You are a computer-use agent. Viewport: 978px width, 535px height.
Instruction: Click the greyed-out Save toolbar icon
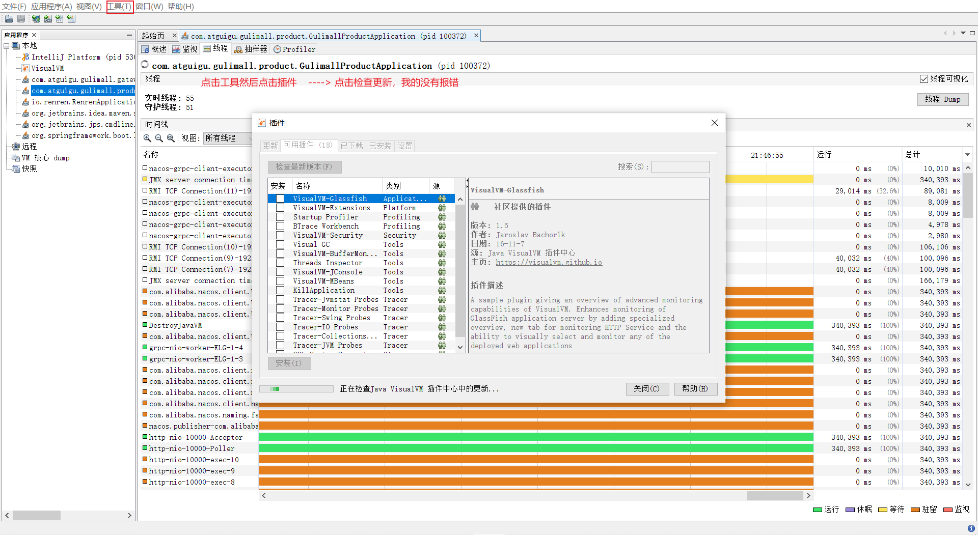pos(21,19)
